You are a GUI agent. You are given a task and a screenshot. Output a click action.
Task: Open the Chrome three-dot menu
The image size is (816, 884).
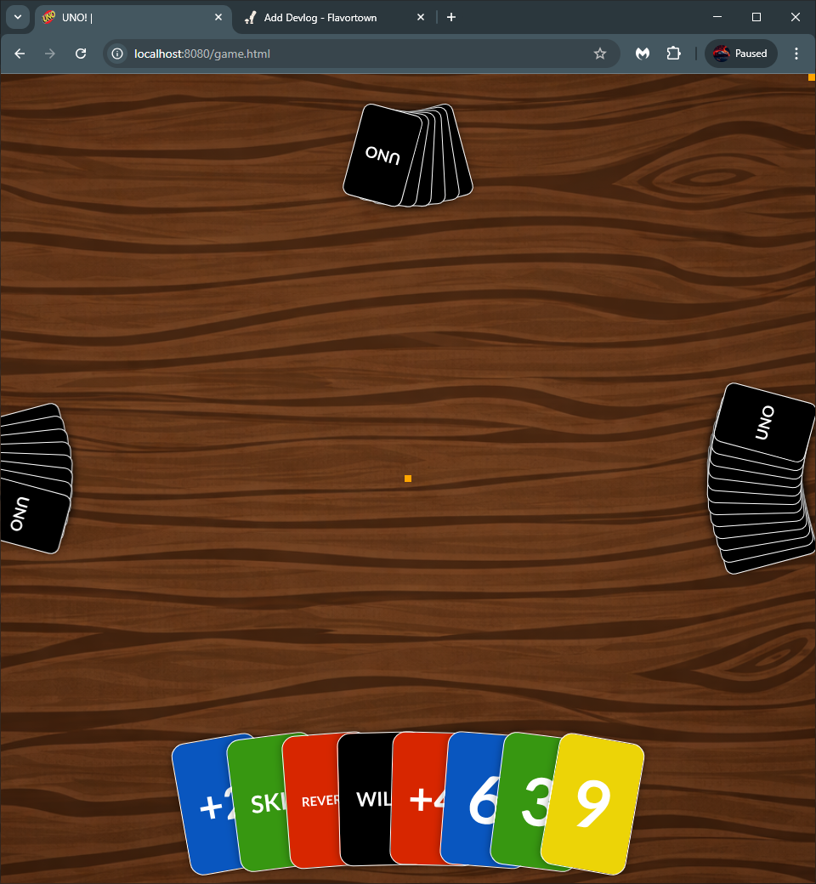(796, 54)
